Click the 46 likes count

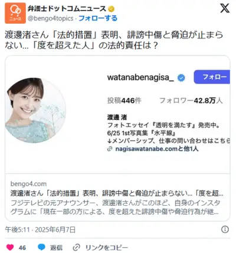tap(22, 248)
